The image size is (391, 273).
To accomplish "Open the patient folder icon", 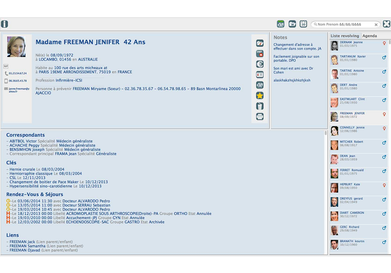I will point(260,43).
